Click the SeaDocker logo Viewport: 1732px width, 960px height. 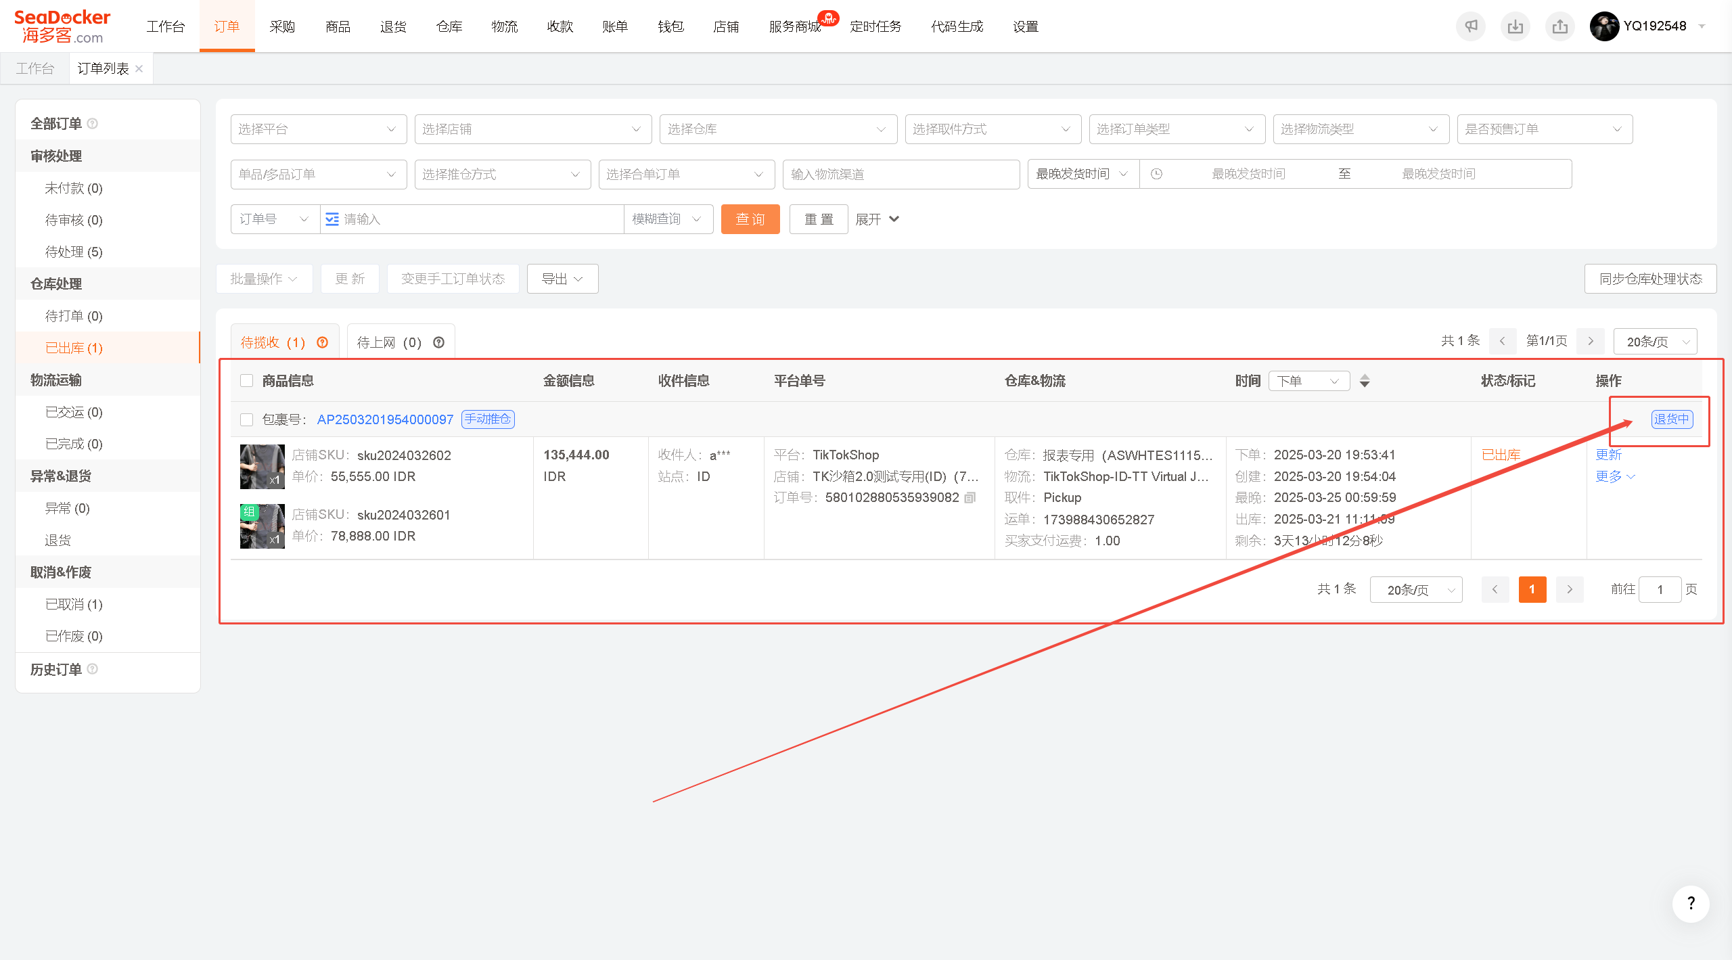[62, 26]
